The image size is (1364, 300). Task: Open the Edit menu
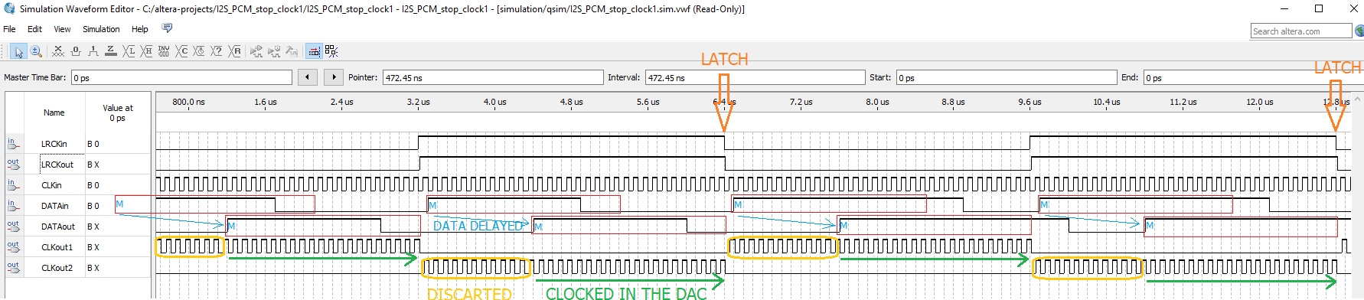(x=34, y=29)
